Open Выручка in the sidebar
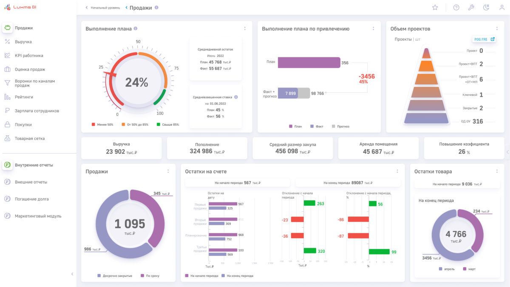This screenshot has width=510, height=287. pos(23,42)
